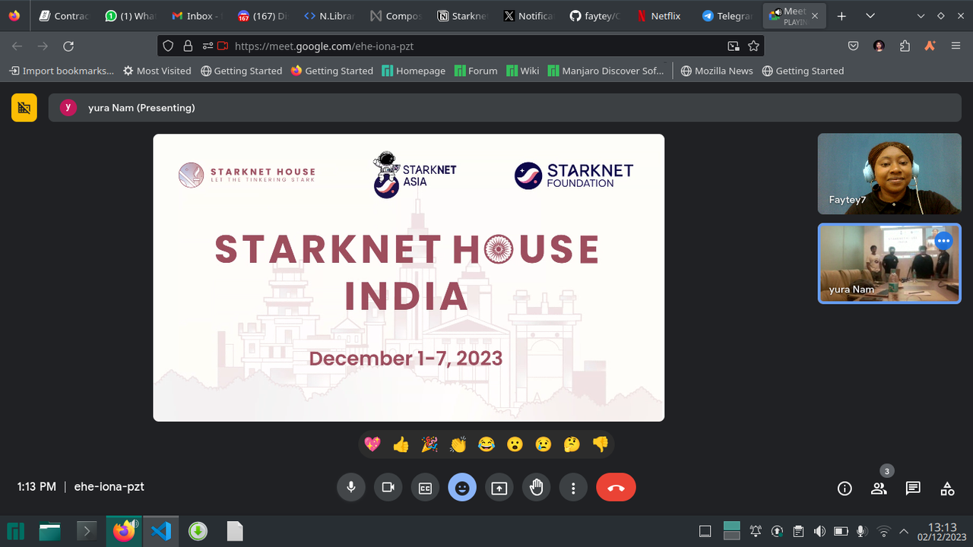The height and width of the screenshot is (547, 973).
Task: Expand the hidden system tray icons arrow
Action: (904, 531)
